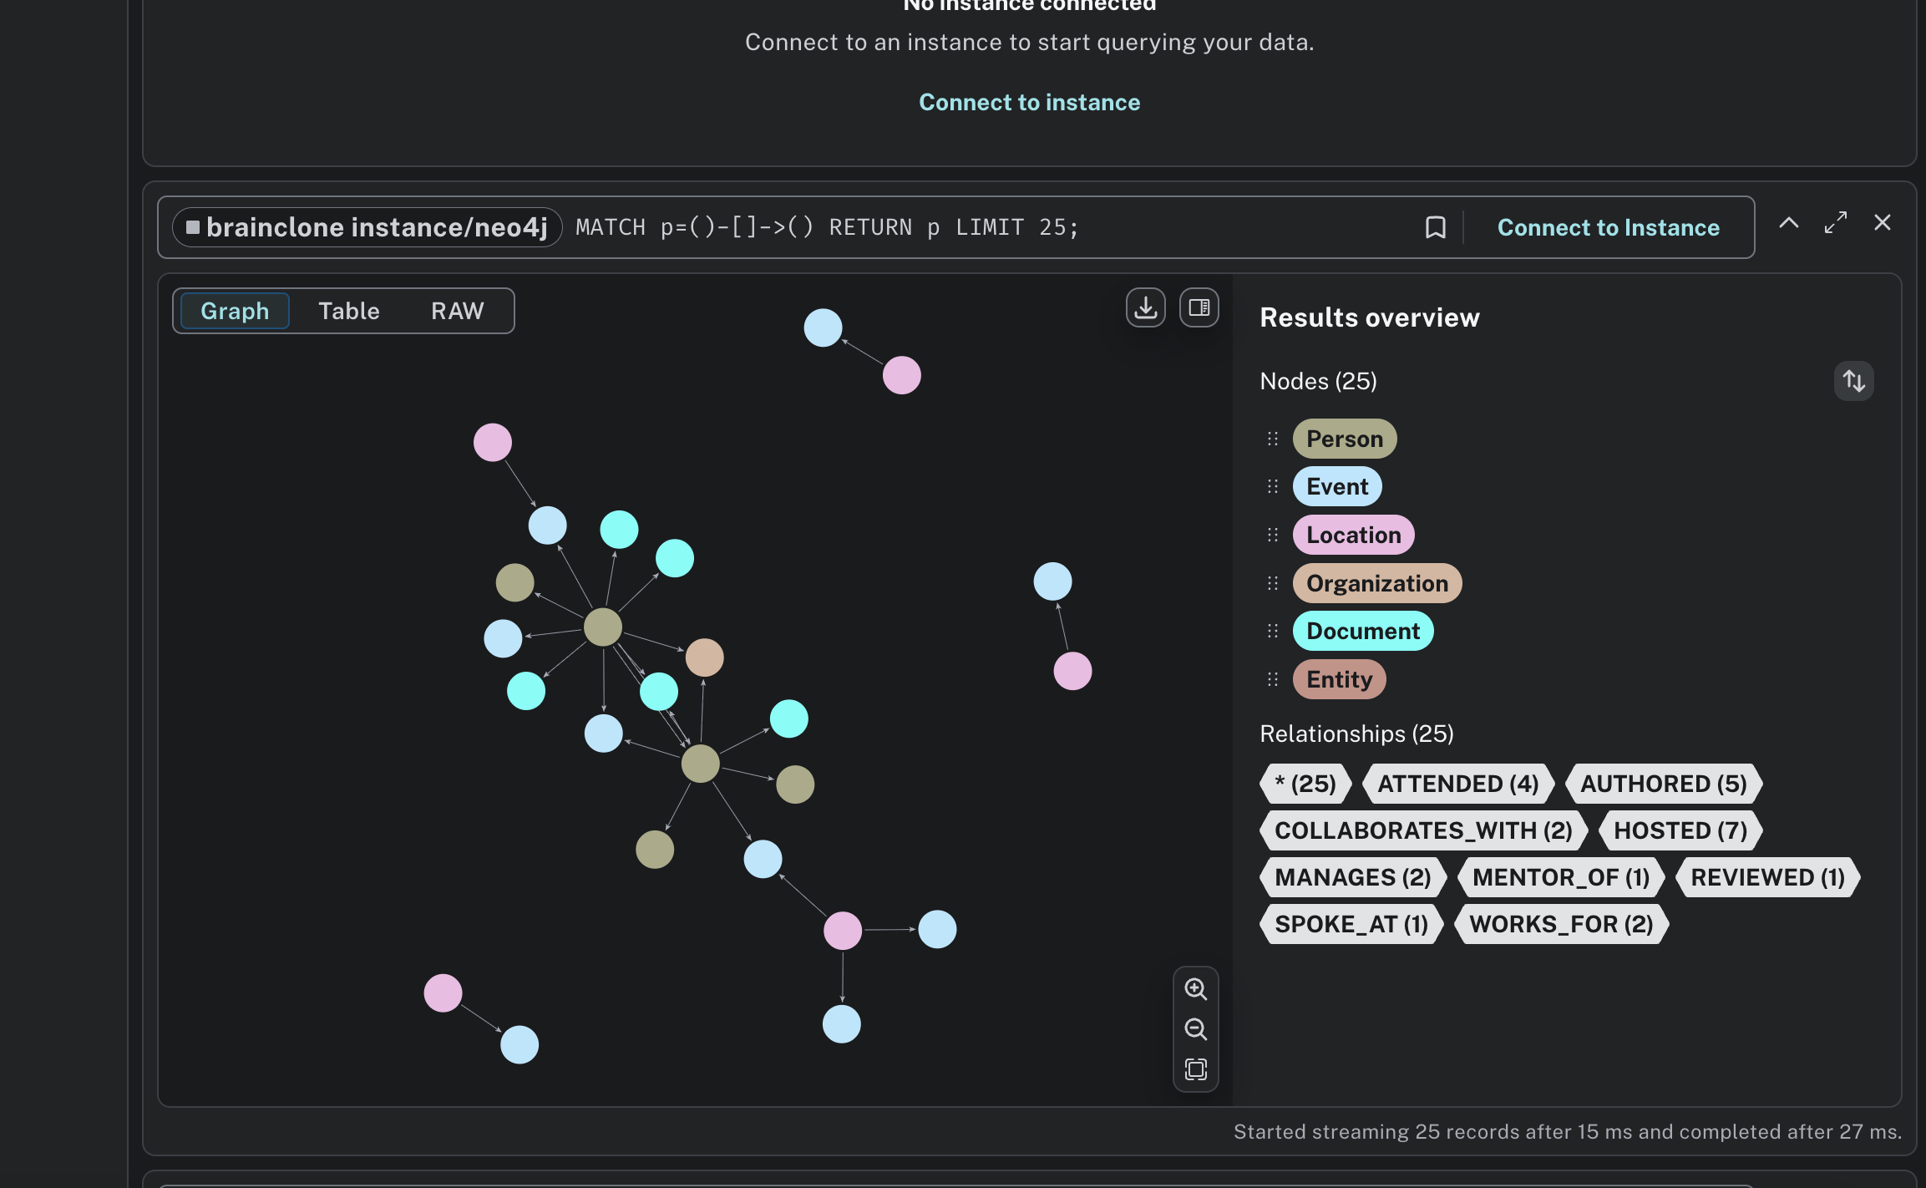This screenshot has height=1188, width=1926.
Task: Switch to the Table view tab
Action: point(348,311)
